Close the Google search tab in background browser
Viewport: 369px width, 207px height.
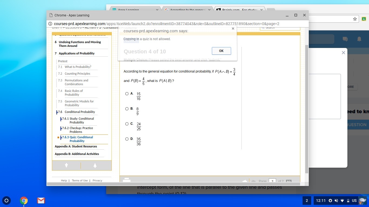pyautogui.click(x=209, y=10)
